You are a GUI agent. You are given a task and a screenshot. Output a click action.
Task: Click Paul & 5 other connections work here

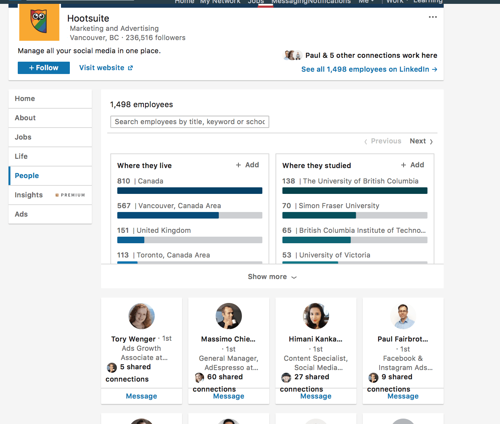coord(371,56)
